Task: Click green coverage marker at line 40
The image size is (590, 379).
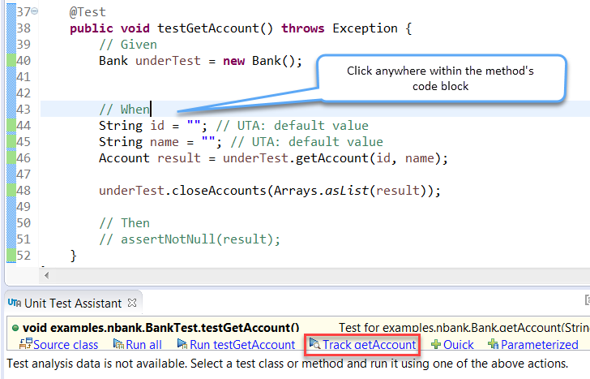Action: click(x=11, y=61)
